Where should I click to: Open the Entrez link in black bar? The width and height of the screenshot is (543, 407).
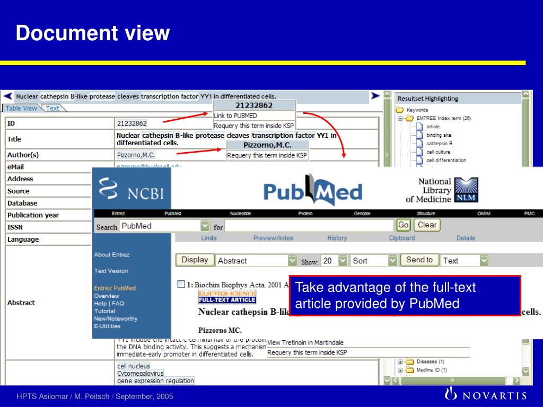click(x=118, y=214)
